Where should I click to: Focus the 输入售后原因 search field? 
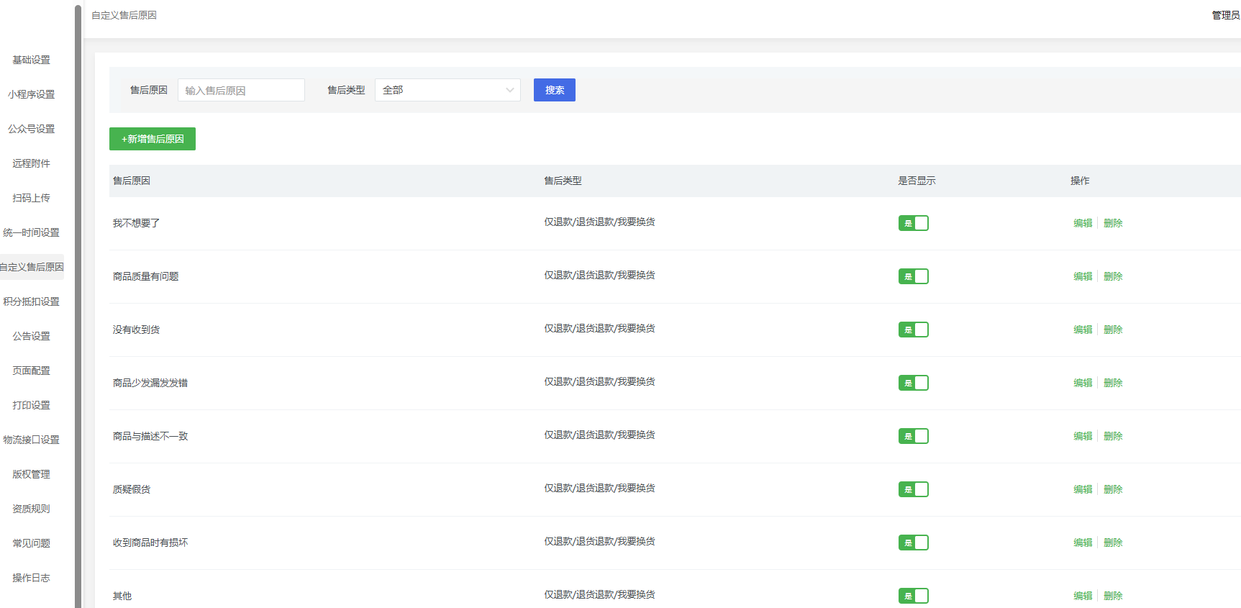(x=241, y=90)
